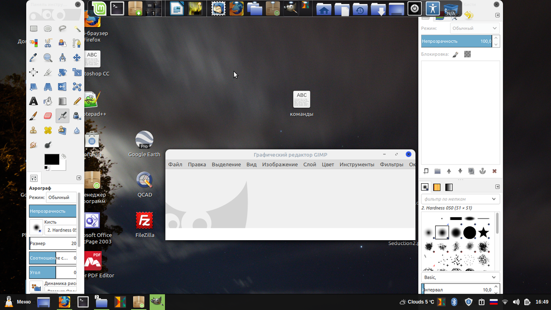Select the Flip tool

click(62, 87)
